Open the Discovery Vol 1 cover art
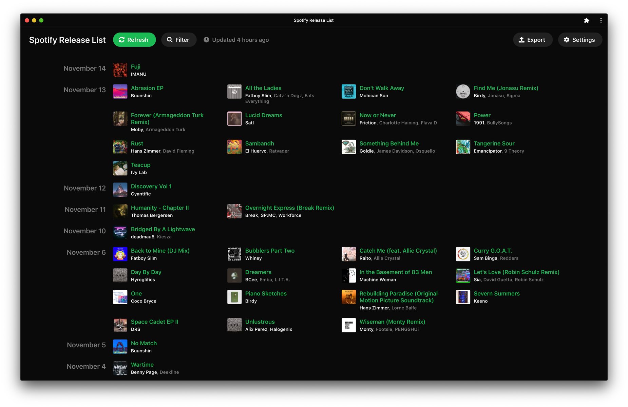This screenshot has width=628, height=407. pos(120,190)
